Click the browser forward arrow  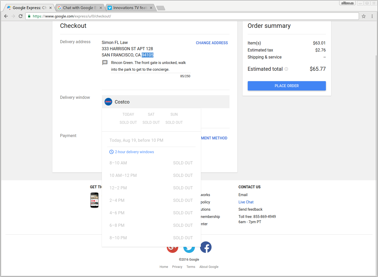point(13,16)
